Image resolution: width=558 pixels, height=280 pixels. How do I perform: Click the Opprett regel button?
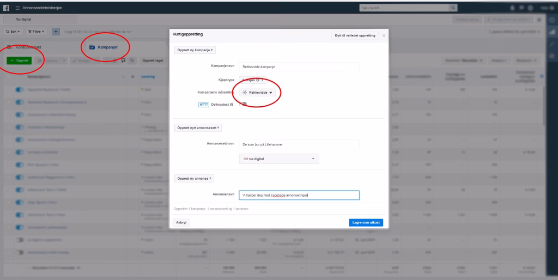[153, 60]
